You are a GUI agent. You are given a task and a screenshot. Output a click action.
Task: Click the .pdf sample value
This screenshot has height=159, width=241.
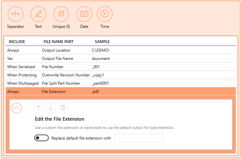tap(95, 92)
